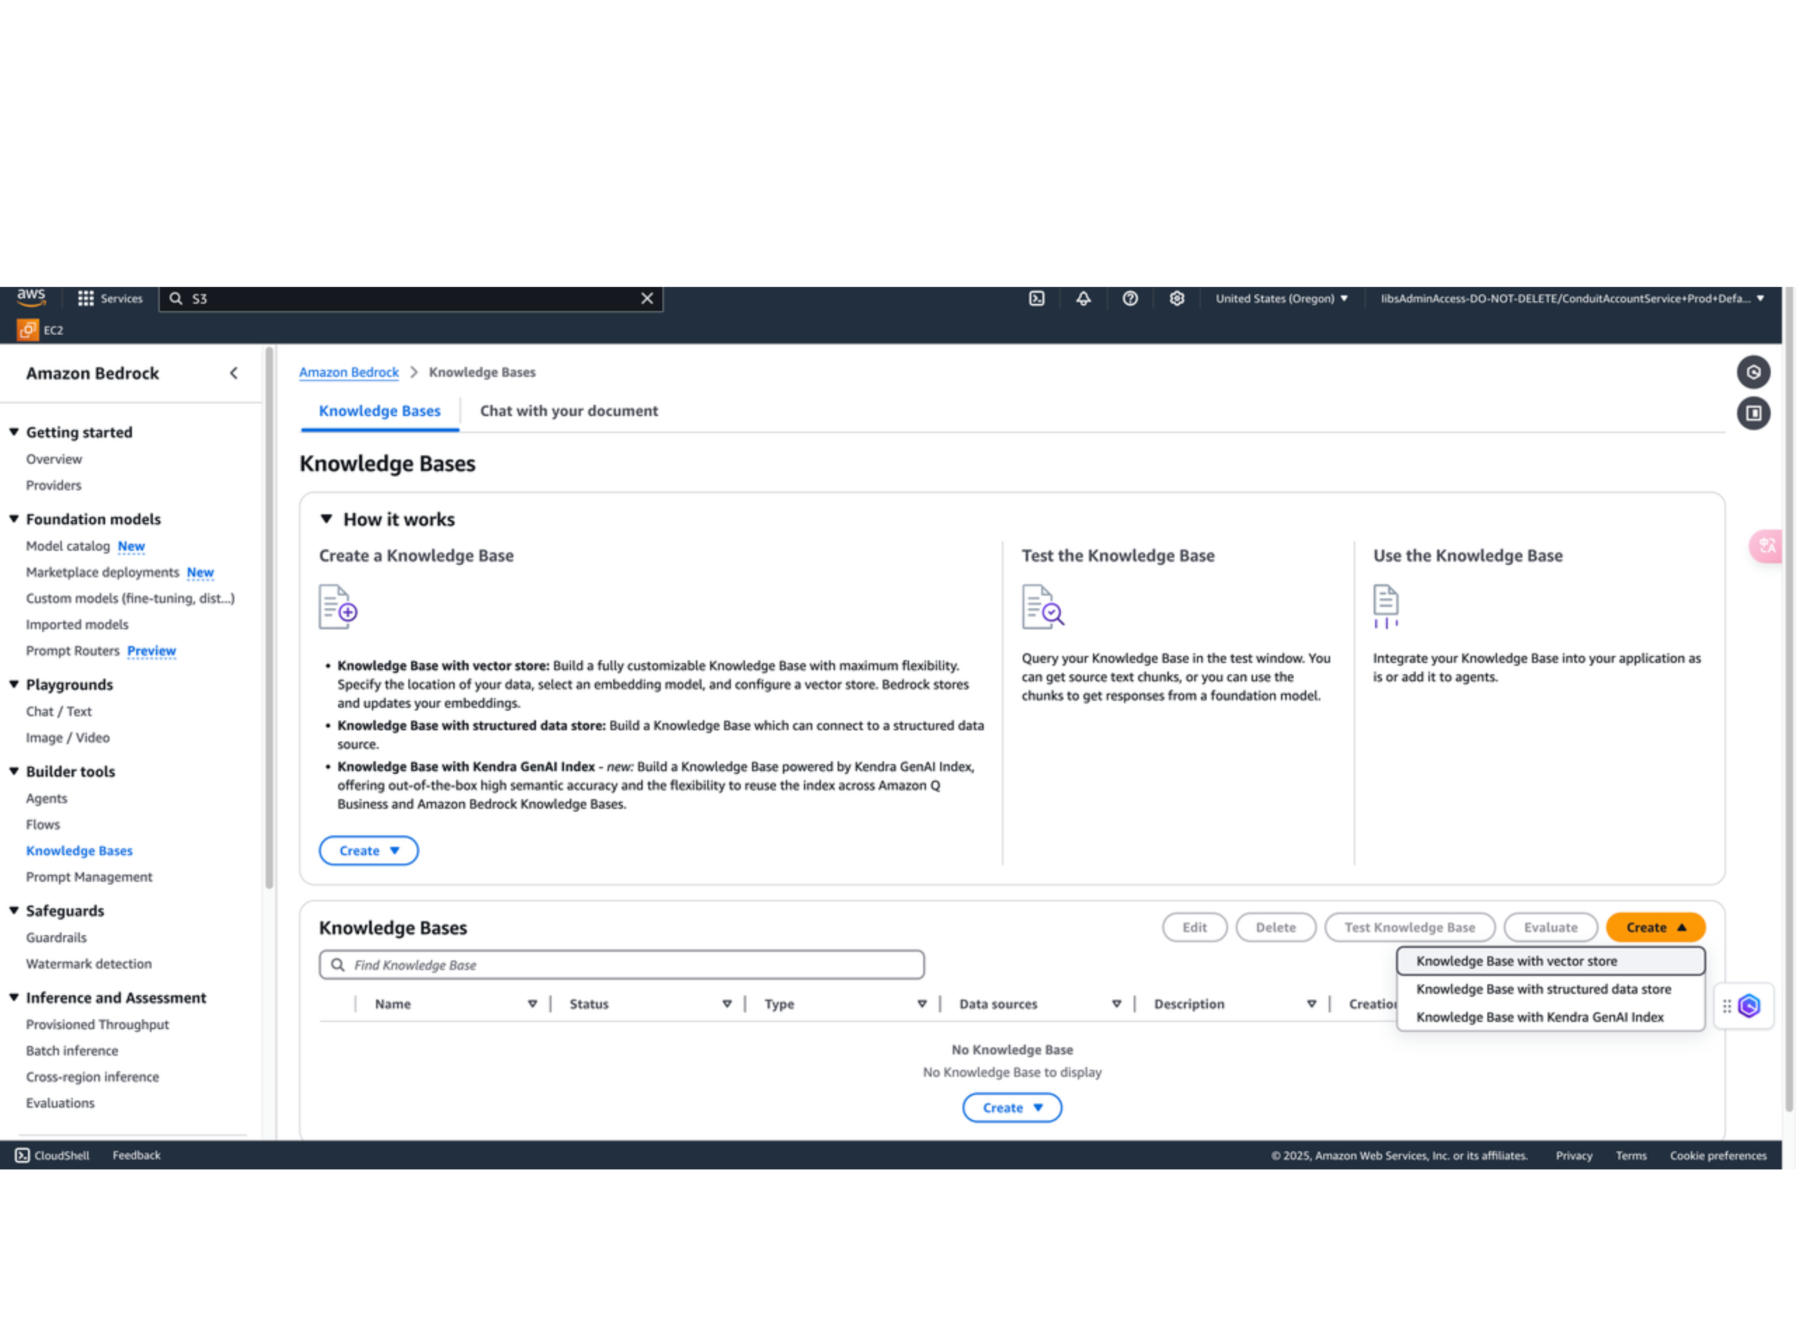Select Knowledge Base with vector store option
1796x1339 pixels.
[1516, 960]
